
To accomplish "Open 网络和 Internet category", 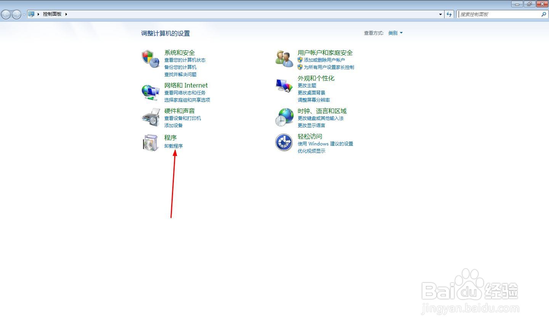I will (x=186, y=85).
